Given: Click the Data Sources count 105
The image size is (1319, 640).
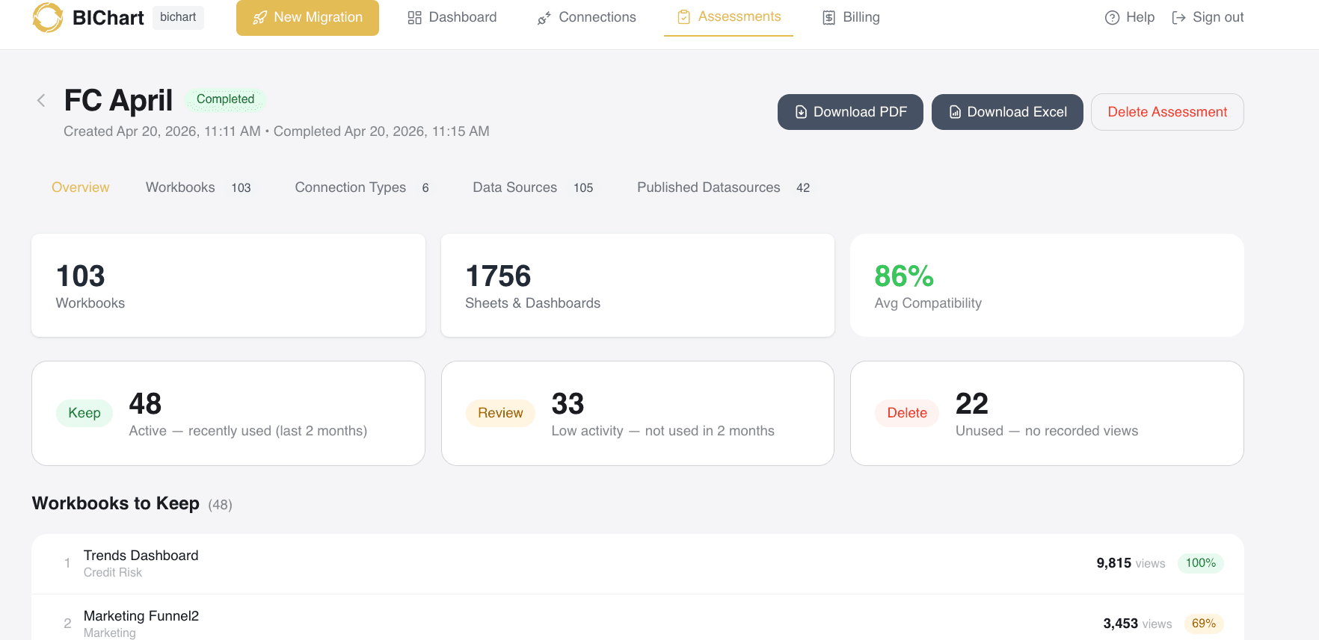Looking at the screenshot, I should pyautogui.click(x=583, y=188).
